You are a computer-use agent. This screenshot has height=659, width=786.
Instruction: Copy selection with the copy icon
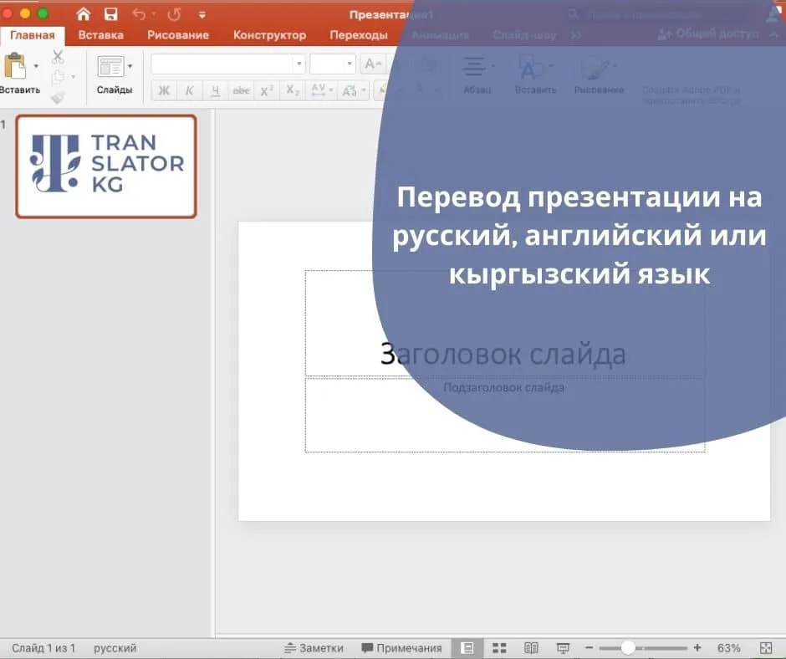click(59, 77)
